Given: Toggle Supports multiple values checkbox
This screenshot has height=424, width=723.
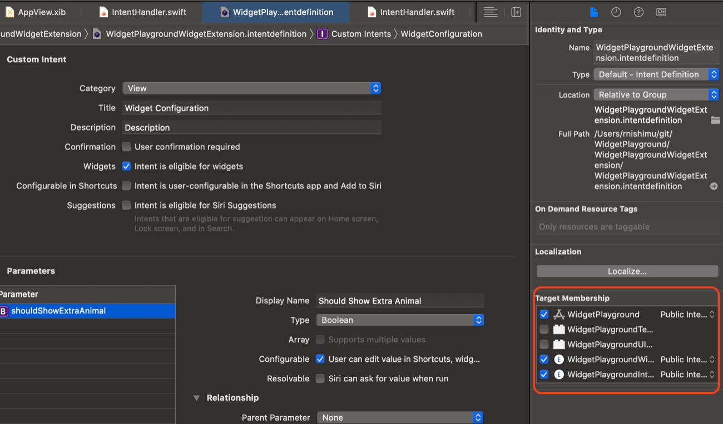Looking at the screenshot, I should (x=320, y=340).
